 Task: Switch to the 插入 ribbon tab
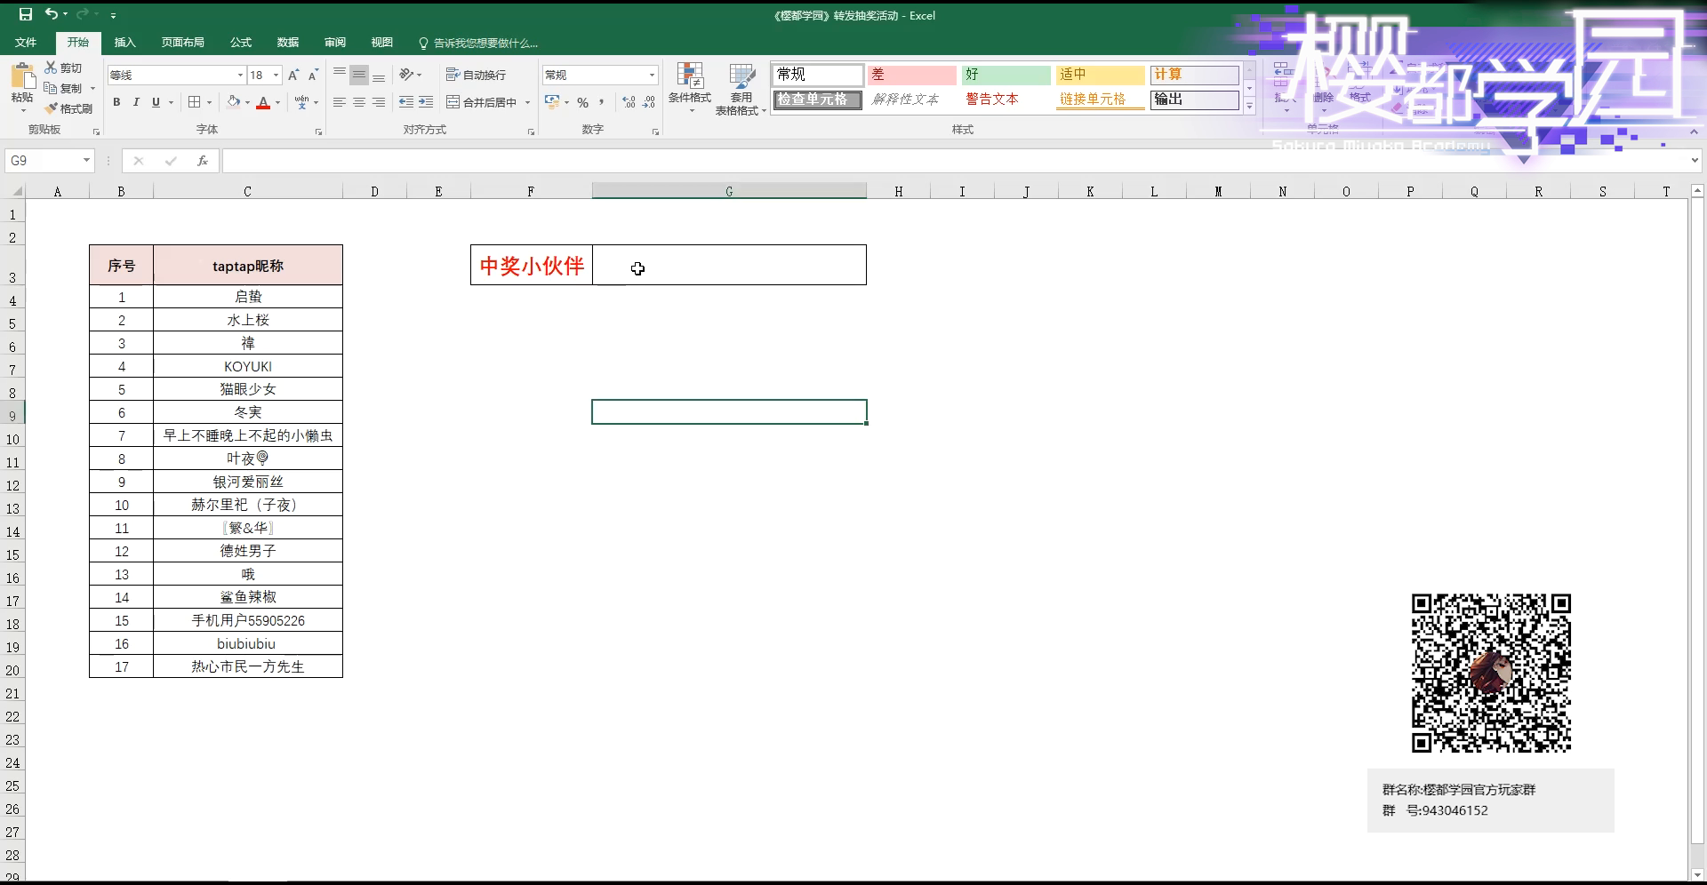(125, 43)
